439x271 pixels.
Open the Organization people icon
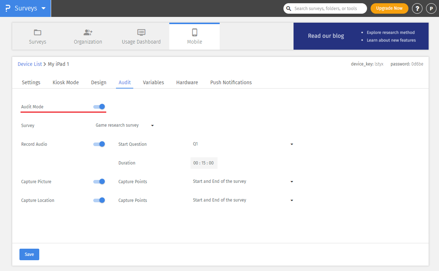88,32
